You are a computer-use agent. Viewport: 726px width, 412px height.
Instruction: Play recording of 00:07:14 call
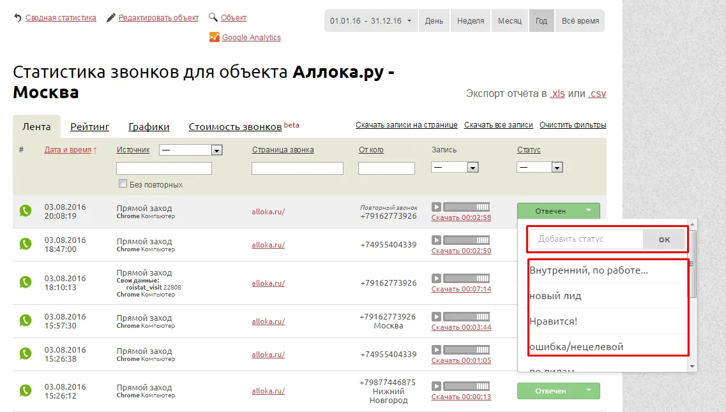pos(436,278)
